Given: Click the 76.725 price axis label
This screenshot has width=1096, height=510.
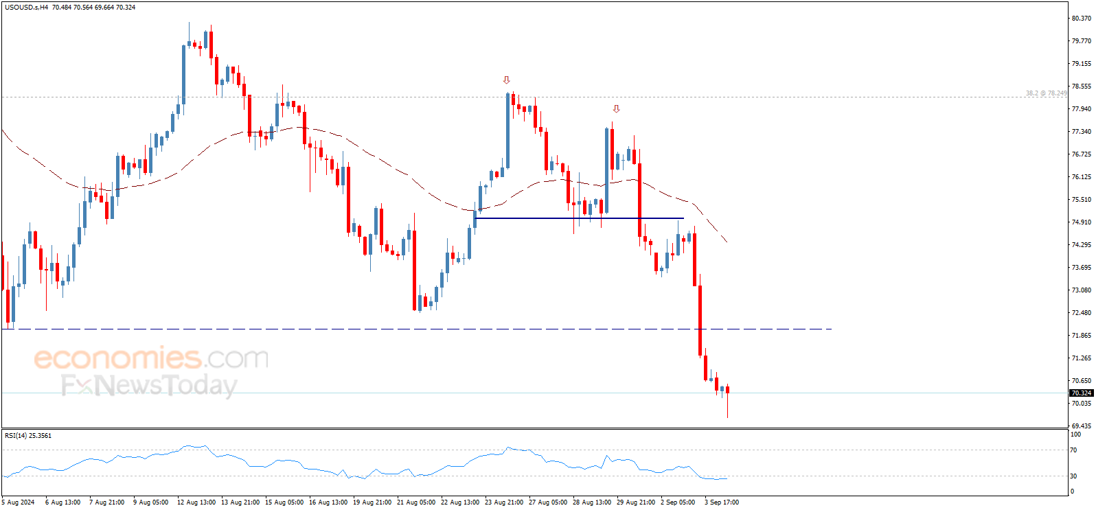Looking at the screenshot, I should (1082, 154).
